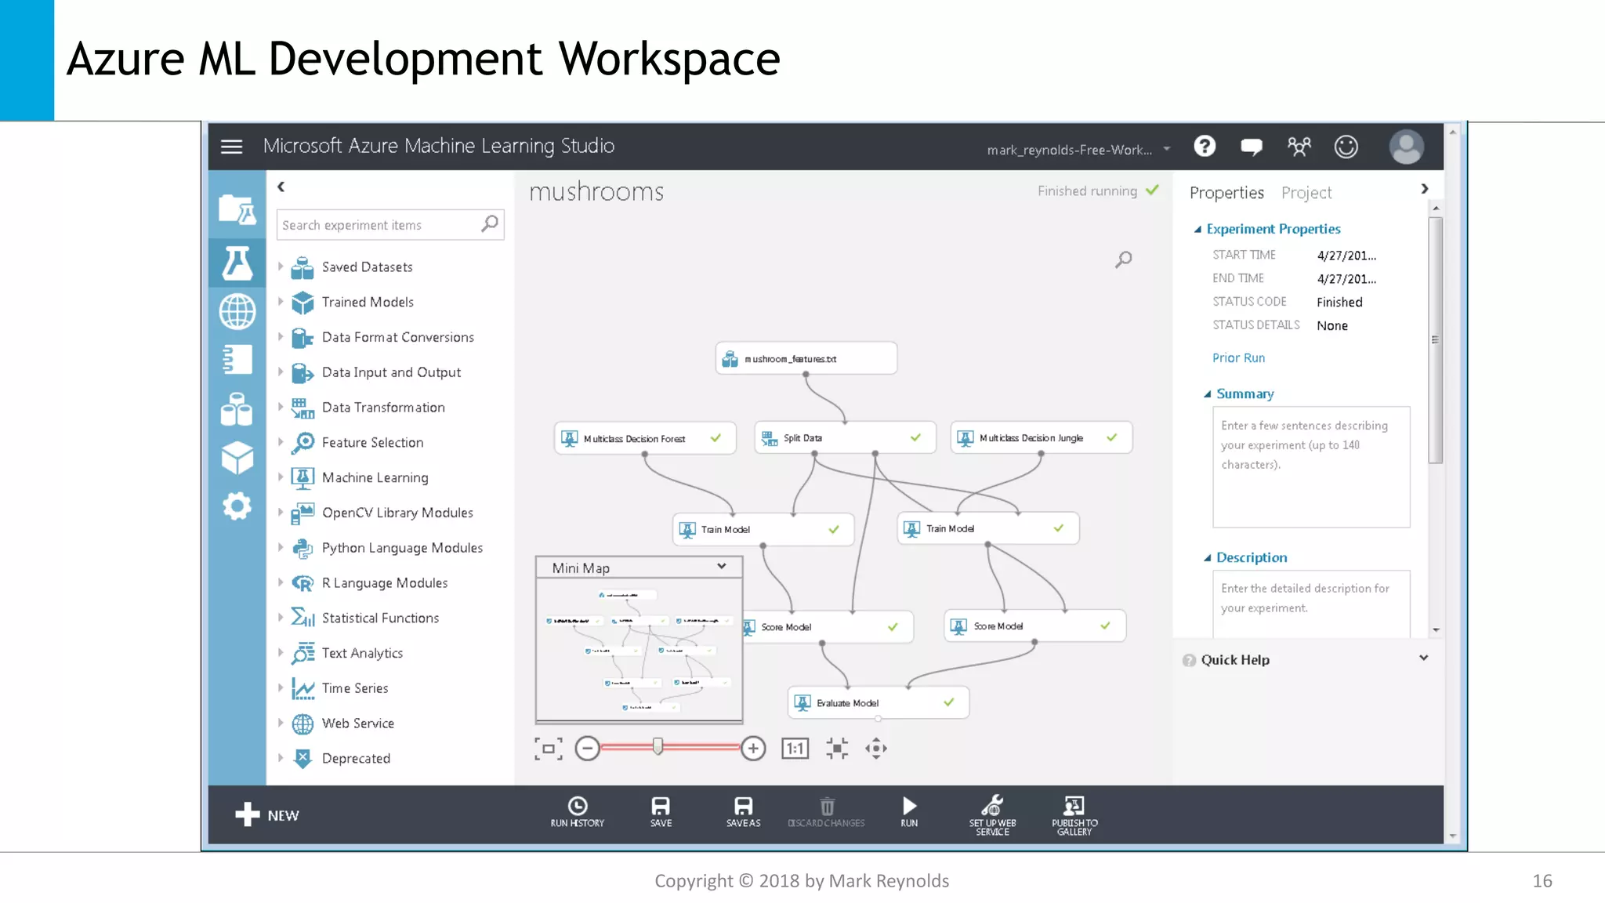The height and width of the screenshot is (903, 1605).
Task: Expand Python Language Modules category
Action: point(281,548)
